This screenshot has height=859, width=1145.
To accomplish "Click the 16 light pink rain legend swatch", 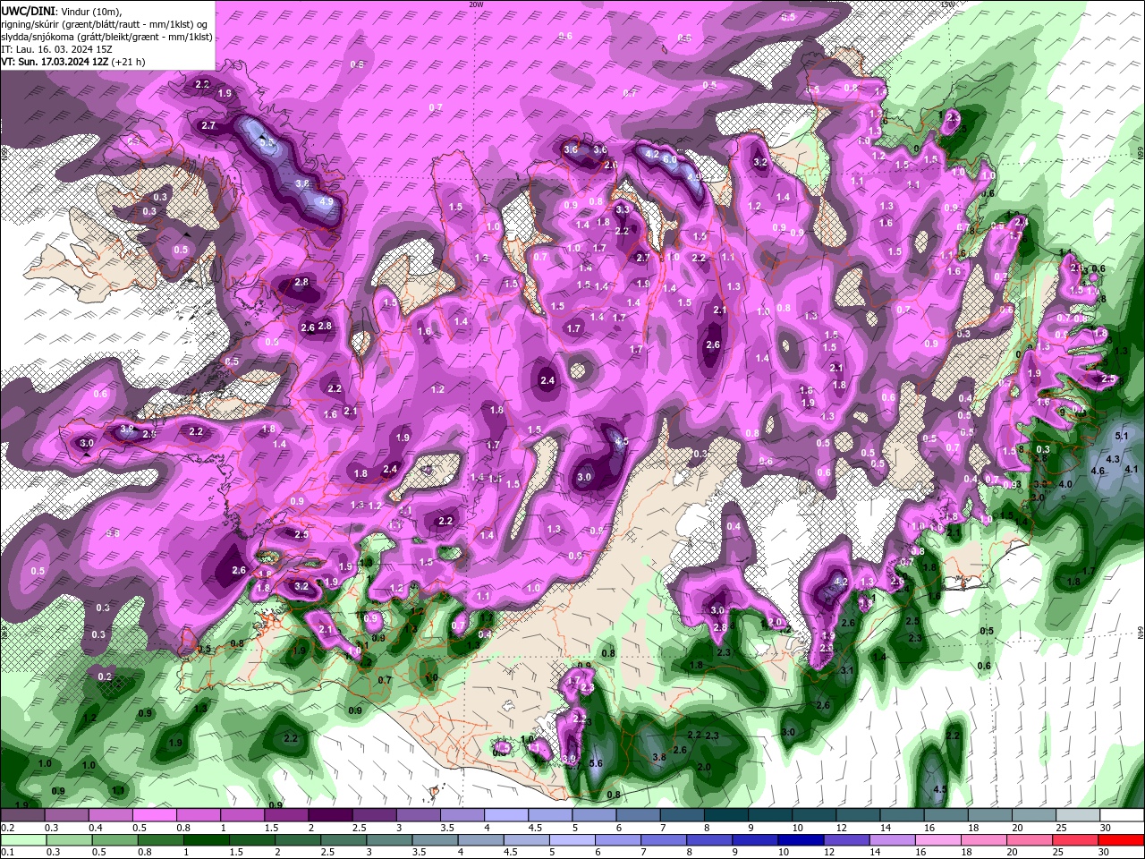I will (937, 839).
